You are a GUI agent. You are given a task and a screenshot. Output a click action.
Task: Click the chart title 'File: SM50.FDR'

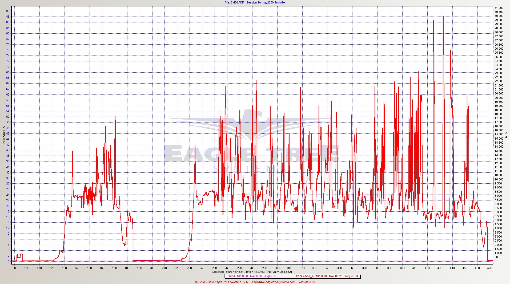[x=234, y=2]
